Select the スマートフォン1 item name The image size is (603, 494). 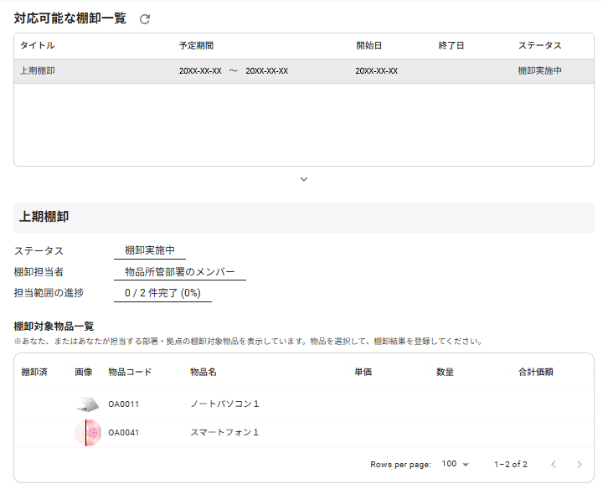(224, 433)
